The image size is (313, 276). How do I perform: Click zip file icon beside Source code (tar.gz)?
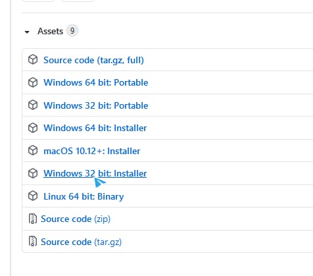[33, 241]
